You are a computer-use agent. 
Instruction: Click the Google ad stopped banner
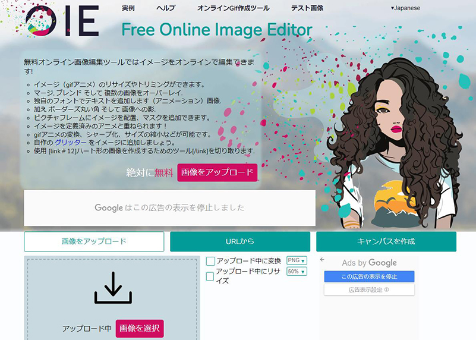(170, 208)
